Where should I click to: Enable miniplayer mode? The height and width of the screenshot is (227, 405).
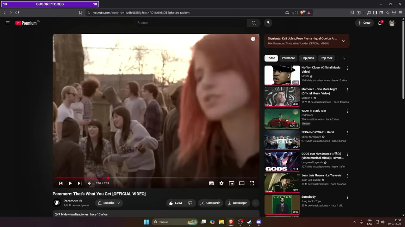[232, 183]
